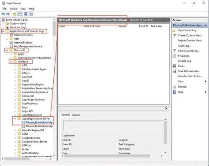209x166 pixels.
Task: Open the Action menu
Action: coord(13,9)
